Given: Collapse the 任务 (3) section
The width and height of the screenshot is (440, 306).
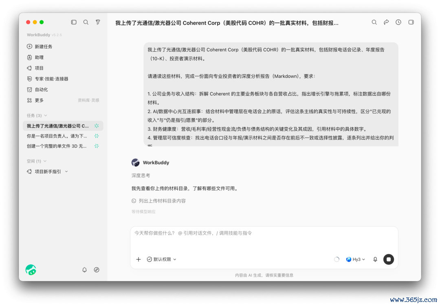Looking at the screenshot, I should pyautogui.click(x=37, y=115).
